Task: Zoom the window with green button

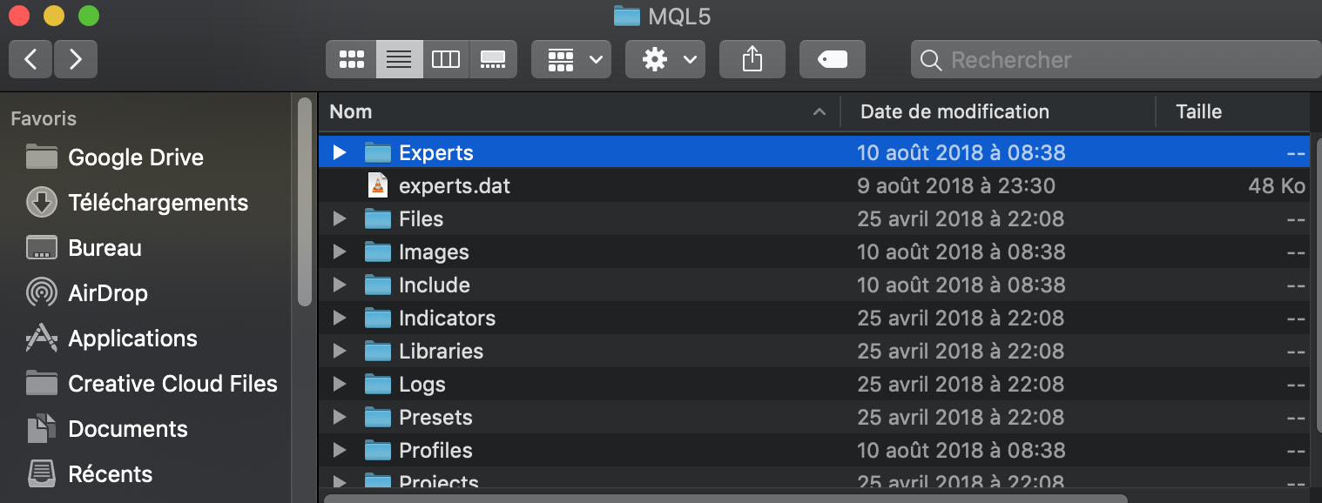Action: [x=88, y=16]
